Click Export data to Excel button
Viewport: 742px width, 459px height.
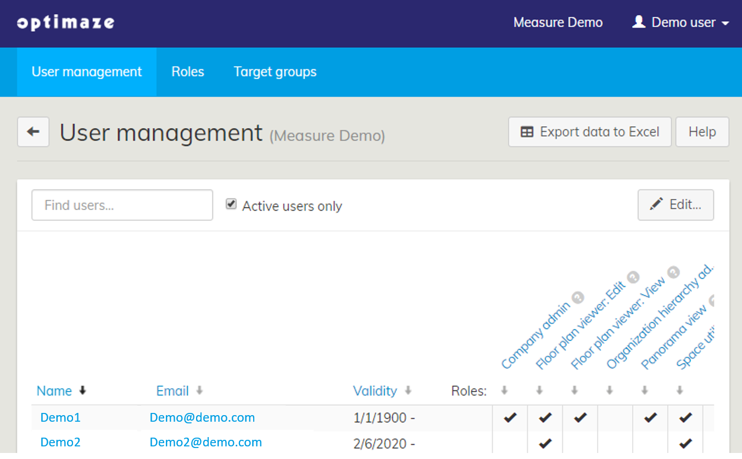[x=590, y=132]
